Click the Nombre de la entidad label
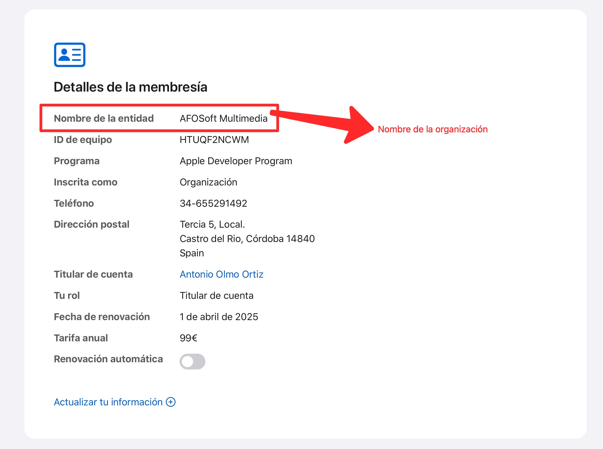603x449 pixels. (104, 118)
